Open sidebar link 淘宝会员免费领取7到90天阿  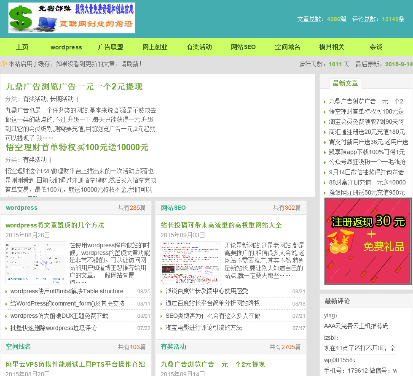pos(366,122)
